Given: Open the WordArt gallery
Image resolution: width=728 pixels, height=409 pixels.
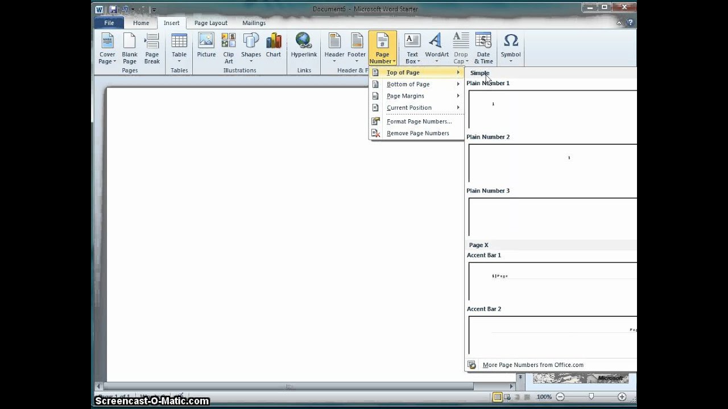Looking at the screenshot, I should tap(437, 49).
